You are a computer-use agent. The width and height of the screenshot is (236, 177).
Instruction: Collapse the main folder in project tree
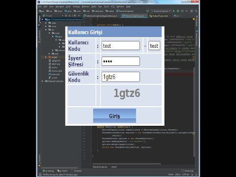(49, 33)
